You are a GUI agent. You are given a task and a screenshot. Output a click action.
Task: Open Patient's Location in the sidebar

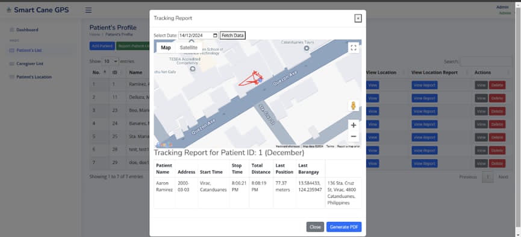pos(34,77)
